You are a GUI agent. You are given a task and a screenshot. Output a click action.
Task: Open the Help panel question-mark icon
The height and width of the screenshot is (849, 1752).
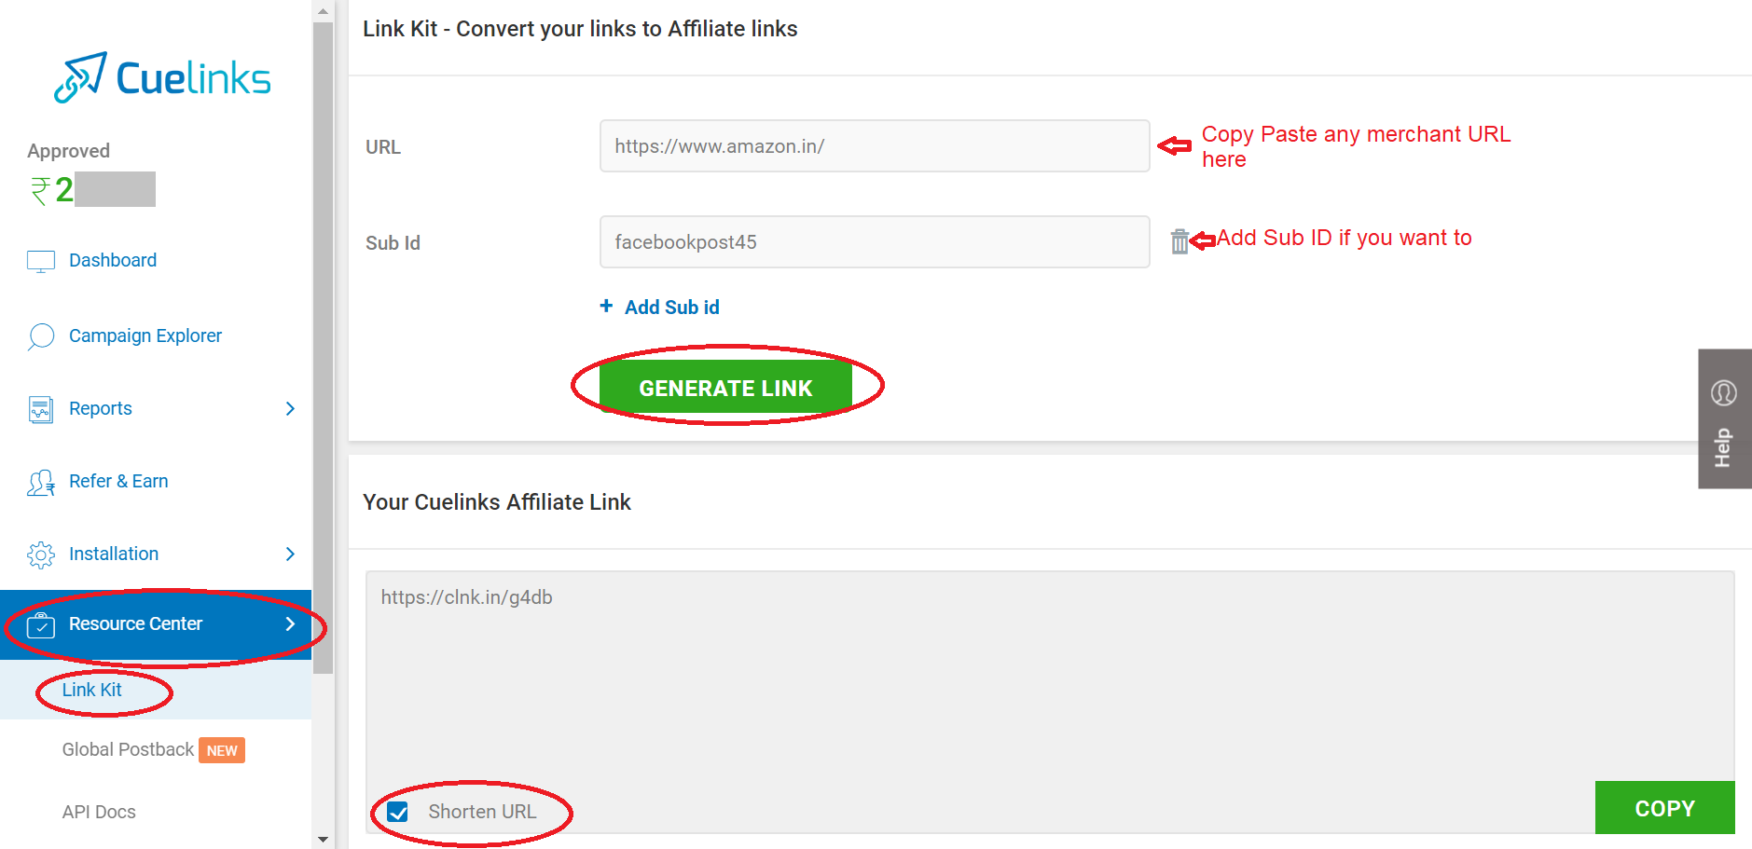pos(1723,393)
